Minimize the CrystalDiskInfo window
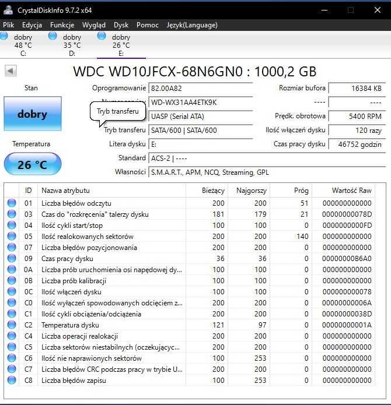 tap(324, 10)
